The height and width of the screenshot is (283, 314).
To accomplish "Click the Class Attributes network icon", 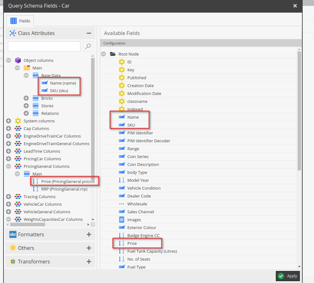I will 13,33.
